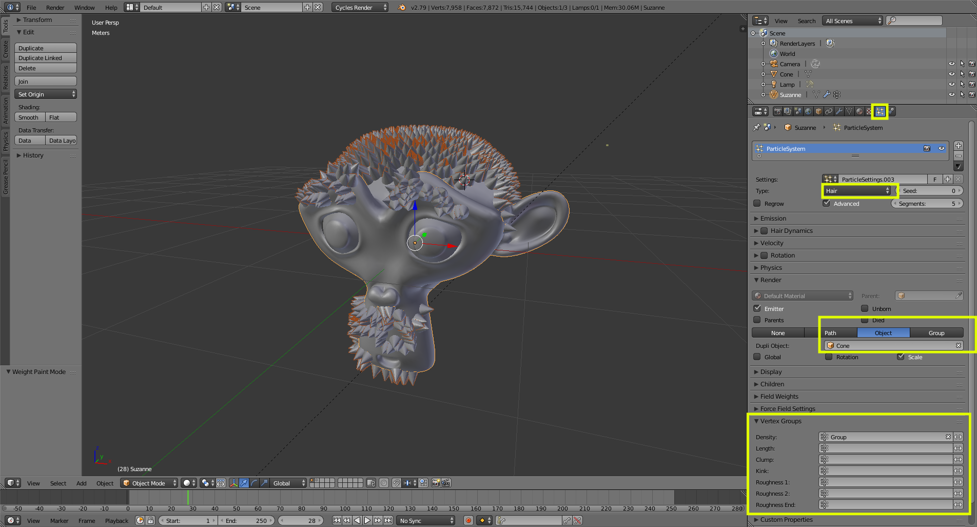Click the Delete button

click(x=46, y=68)
